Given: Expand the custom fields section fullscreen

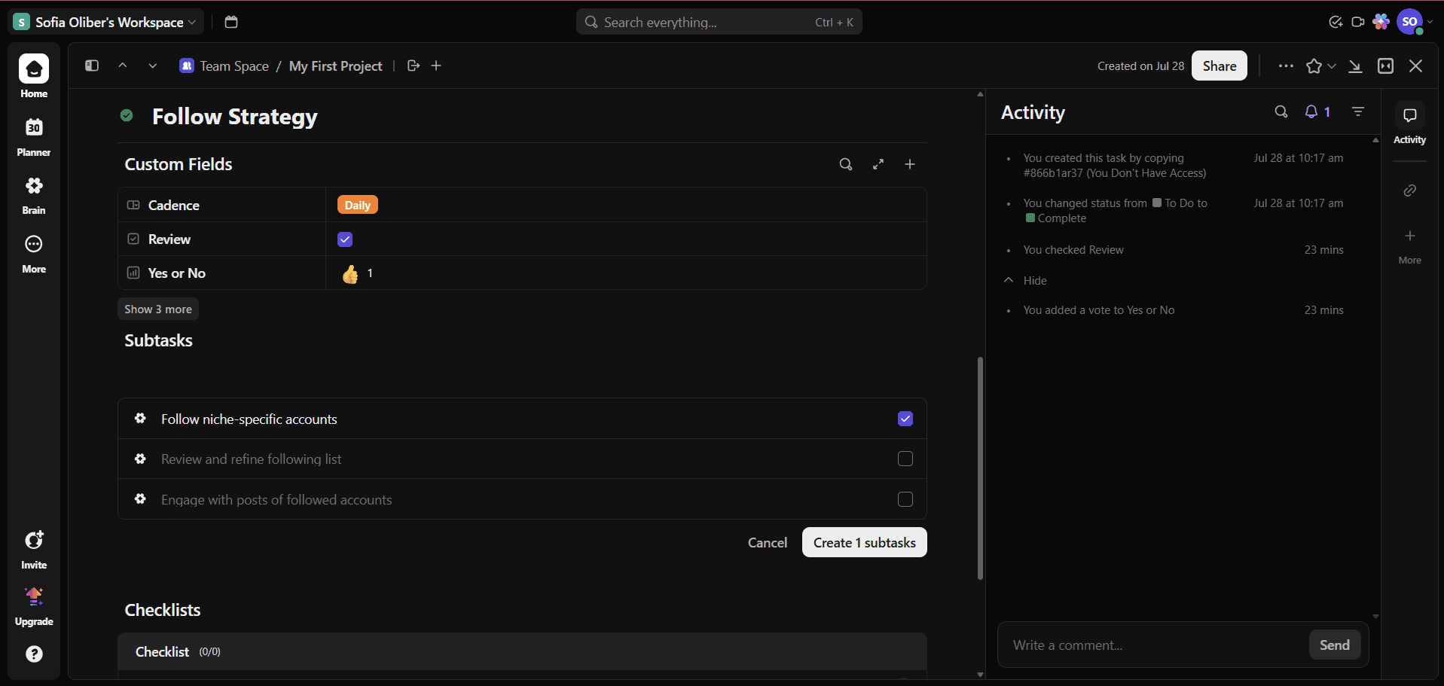Looking at the screenshot, I should (878, 164).
